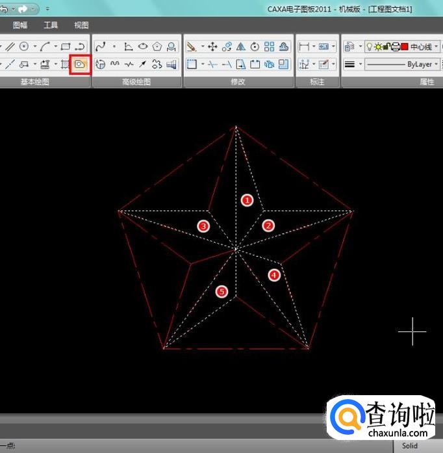The height and width of the screenshot is (453, 443).
Task: Select the cloud gear shape tool
Action: pyautogui.click(x=157, y=64)
